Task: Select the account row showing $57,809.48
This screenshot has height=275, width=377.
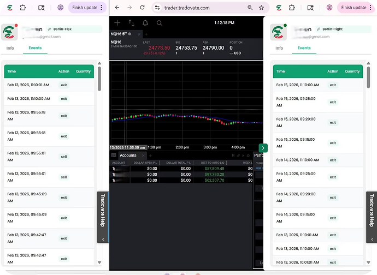Action: [x=182, y=169]
